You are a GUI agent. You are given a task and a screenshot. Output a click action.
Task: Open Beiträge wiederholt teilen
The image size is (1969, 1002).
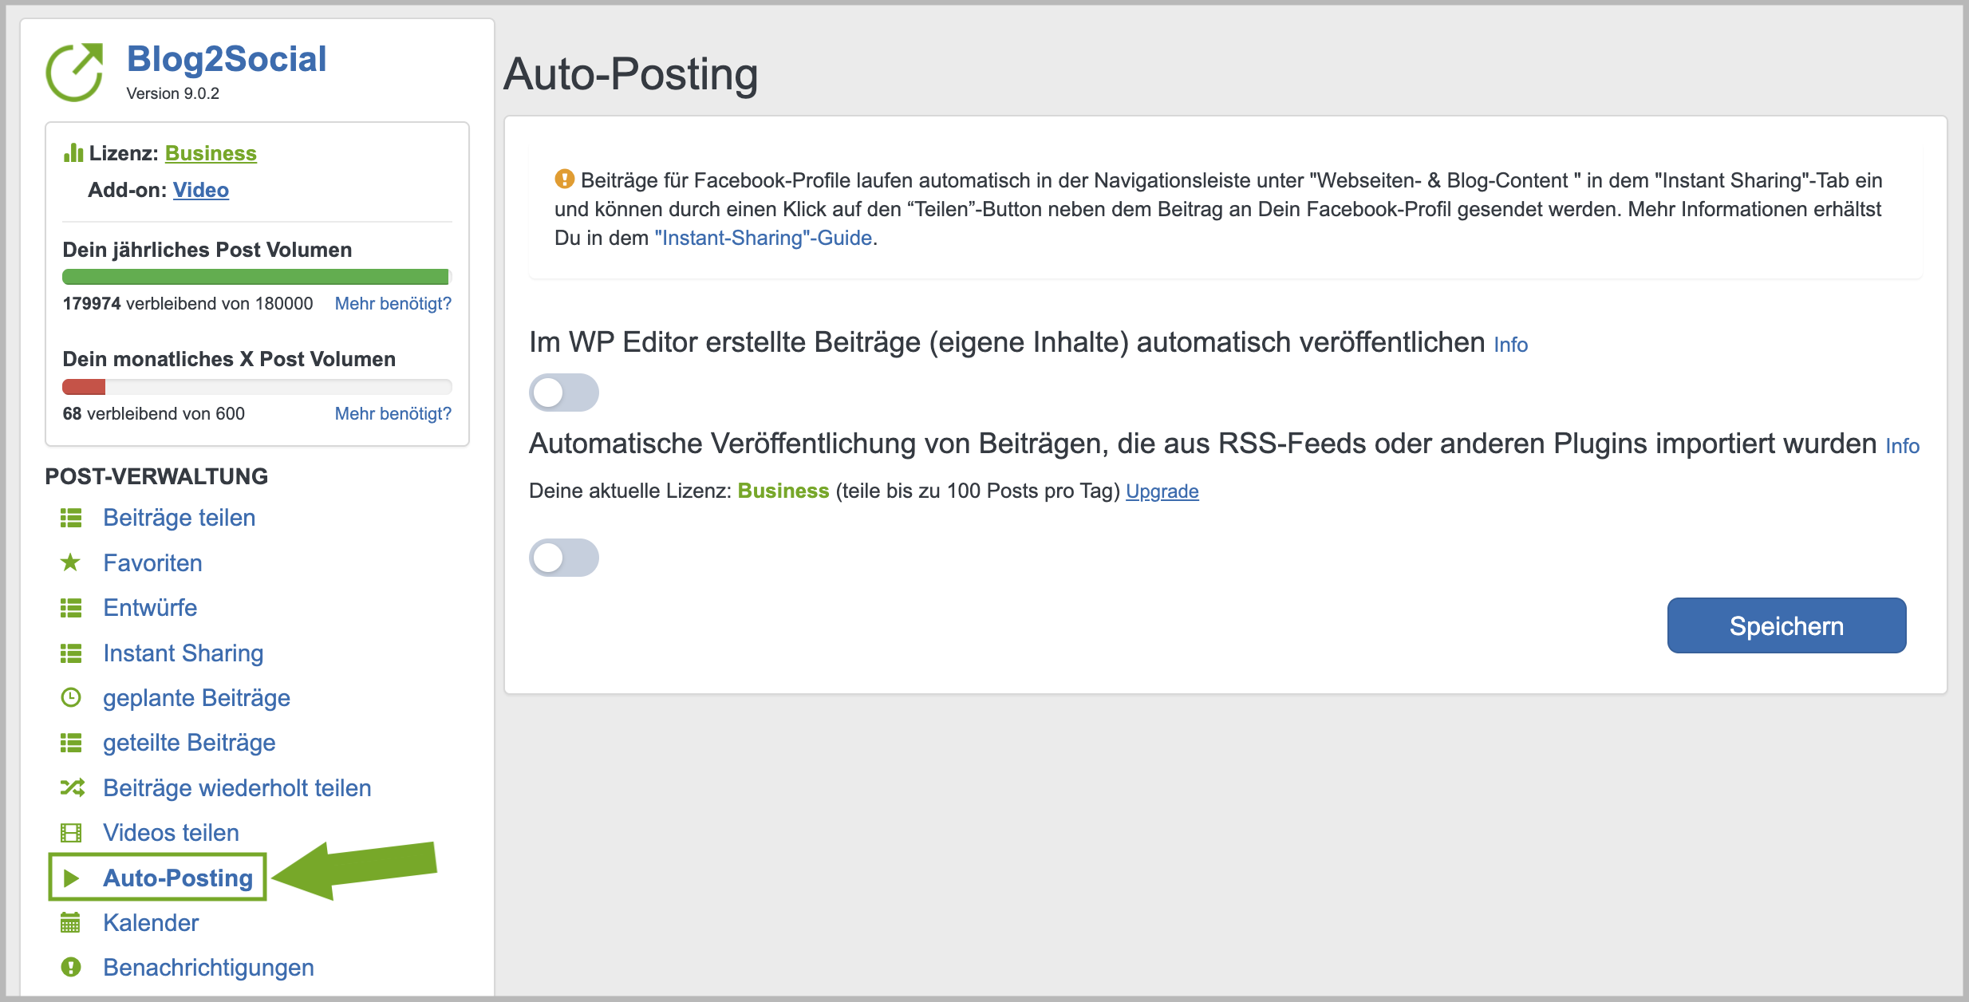tap(237, 788)
